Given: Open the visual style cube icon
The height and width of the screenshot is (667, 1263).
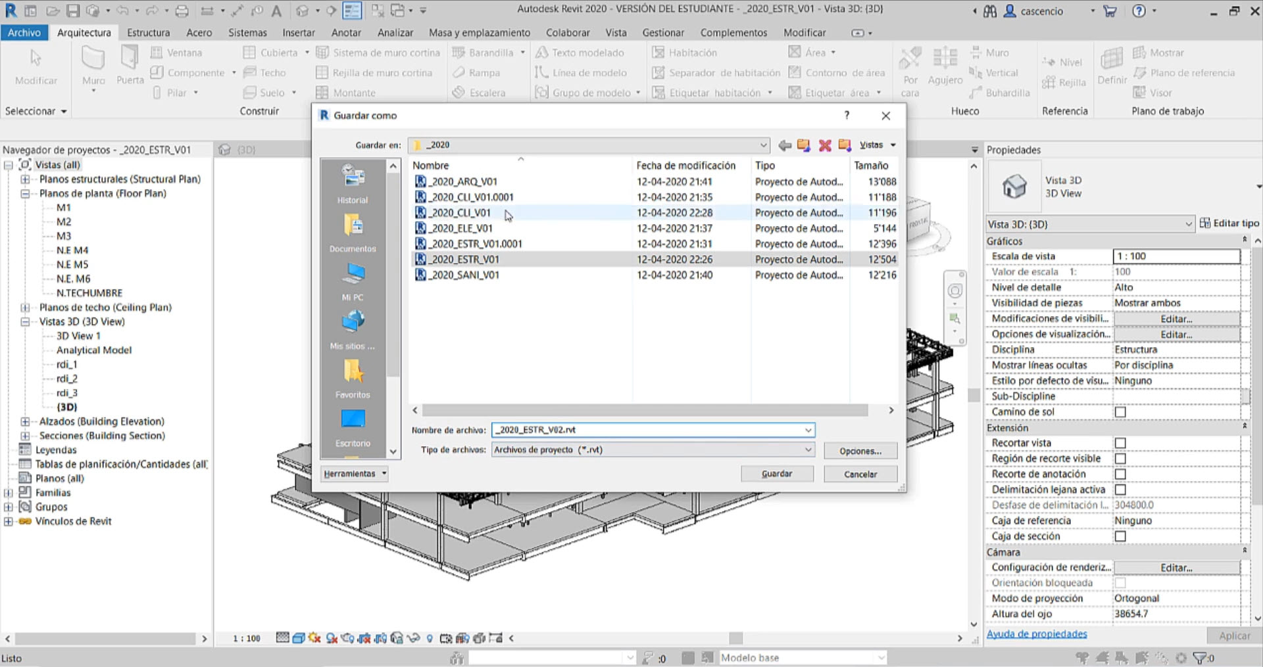Looking at the screenshot, I should (299, 637).
